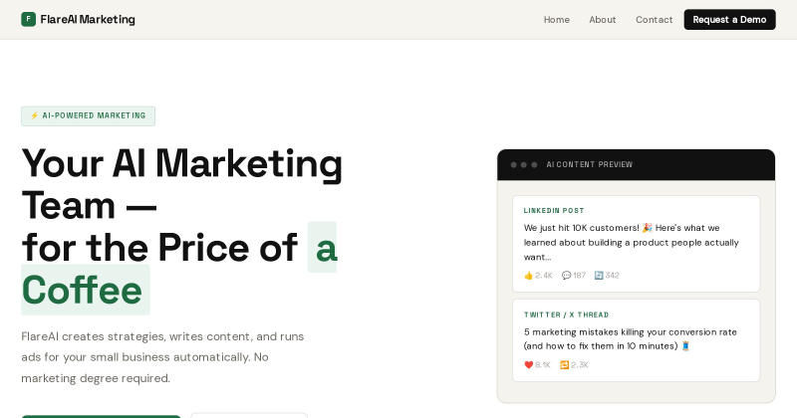
Task: Click the FlareAI Marketing brand name
Action: coord(88,19)
